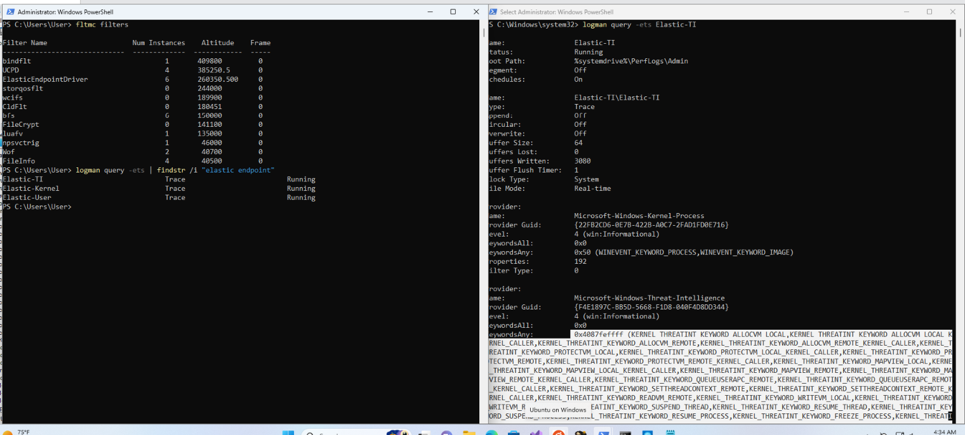Click the Real-time file mode value
The height and width of the screenshot is (435, 965).
592,188
